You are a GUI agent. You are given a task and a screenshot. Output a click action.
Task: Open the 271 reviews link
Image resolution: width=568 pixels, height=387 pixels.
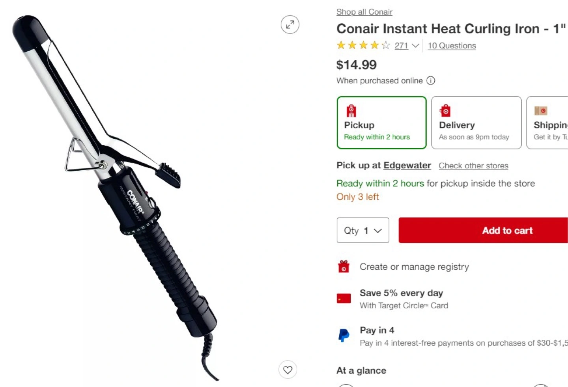tap(401, 46)
